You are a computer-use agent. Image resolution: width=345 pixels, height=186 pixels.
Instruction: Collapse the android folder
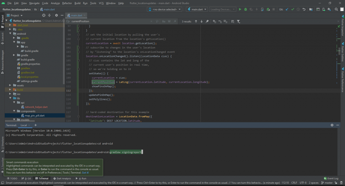point(10,34)
